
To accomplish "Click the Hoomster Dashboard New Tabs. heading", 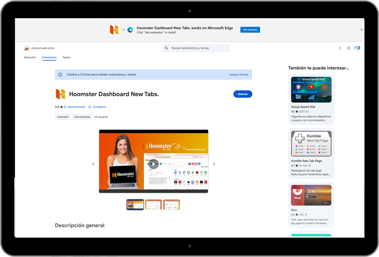I will pyautogui.click(x=114, y=94).
